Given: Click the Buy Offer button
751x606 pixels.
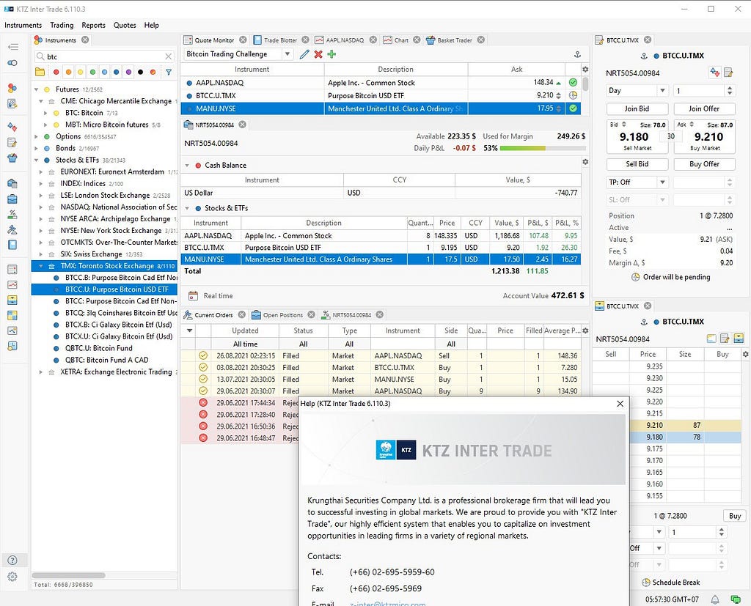Looking at the screenshot, I should coord(704,163).
